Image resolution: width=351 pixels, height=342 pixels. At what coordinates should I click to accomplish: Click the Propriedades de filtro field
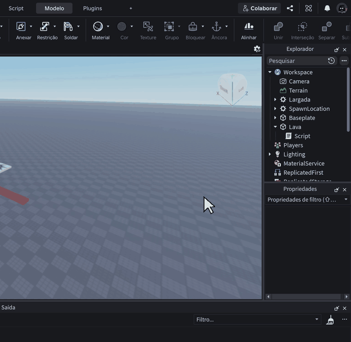[308, 200]
